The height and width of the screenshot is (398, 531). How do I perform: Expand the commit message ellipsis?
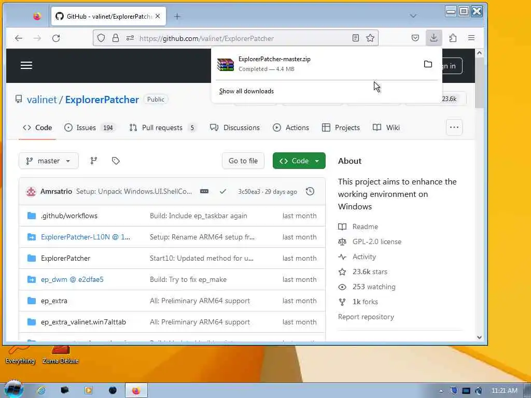coord(204,192)
